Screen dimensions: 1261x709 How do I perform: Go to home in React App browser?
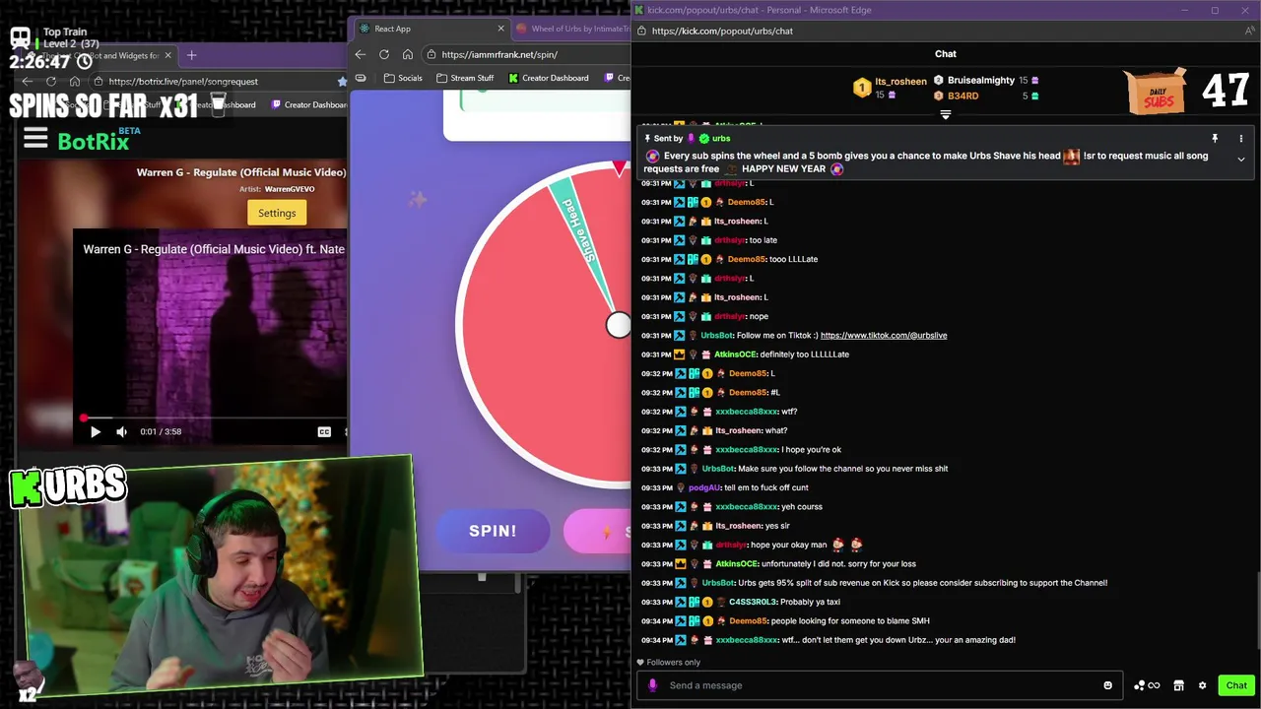pos(408,54)
